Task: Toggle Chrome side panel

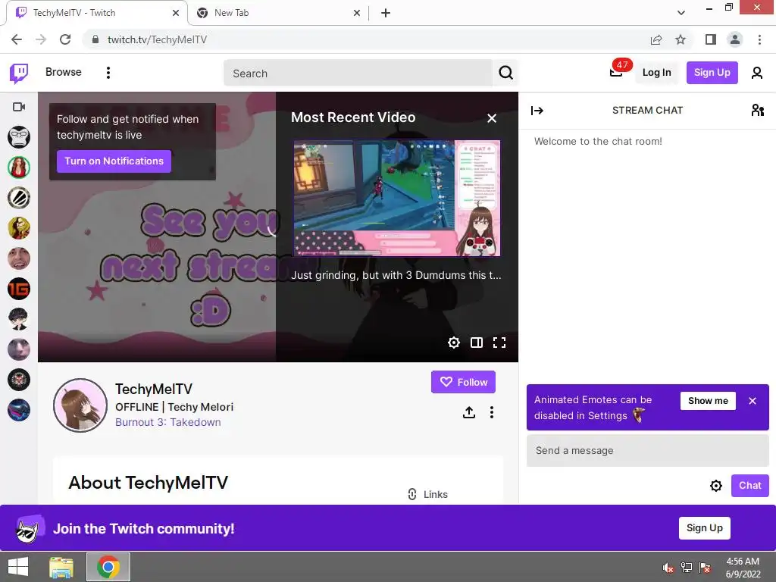Action: pos(710,39)
